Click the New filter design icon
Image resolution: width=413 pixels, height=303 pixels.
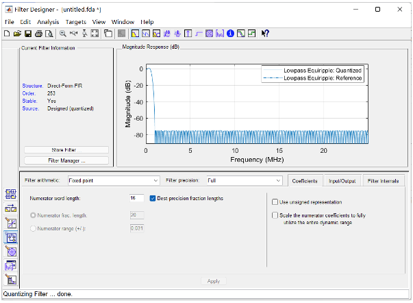coord(7,33)
